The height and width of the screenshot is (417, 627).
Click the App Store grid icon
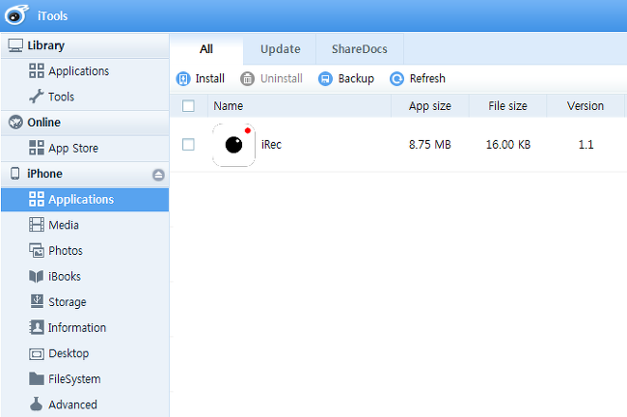(37, 148)
